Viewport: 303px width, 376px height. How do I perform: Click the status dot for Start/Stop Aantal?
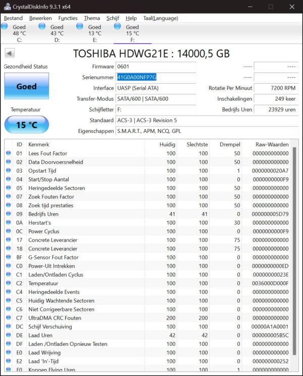[x=9, y=179]
